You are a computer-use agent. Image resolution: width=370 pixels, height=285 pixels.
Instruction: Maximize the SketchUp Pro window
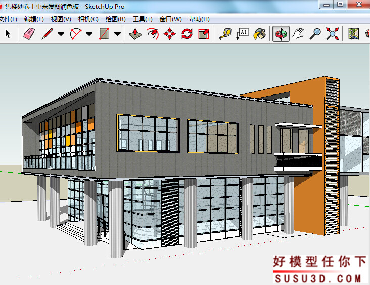point(340,4)
